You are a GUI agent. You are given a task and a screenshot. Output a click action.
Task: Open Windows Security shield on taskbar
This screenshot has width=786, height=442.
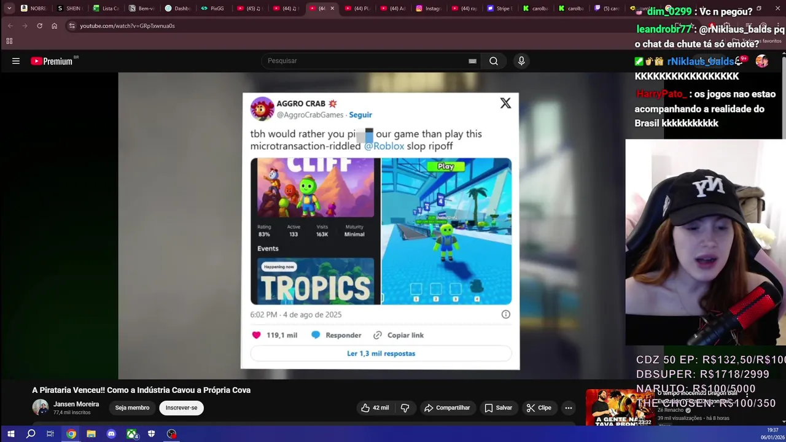click(151, 433)
